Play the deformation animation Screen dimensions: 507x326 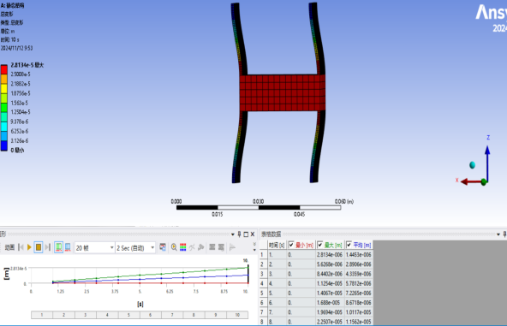29,247
